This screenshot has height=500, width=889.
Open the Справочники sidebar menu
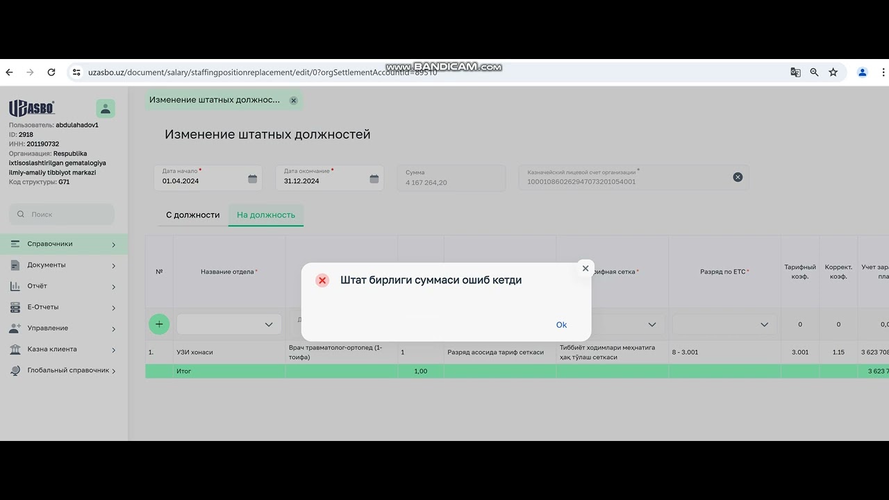coord(64,244)
